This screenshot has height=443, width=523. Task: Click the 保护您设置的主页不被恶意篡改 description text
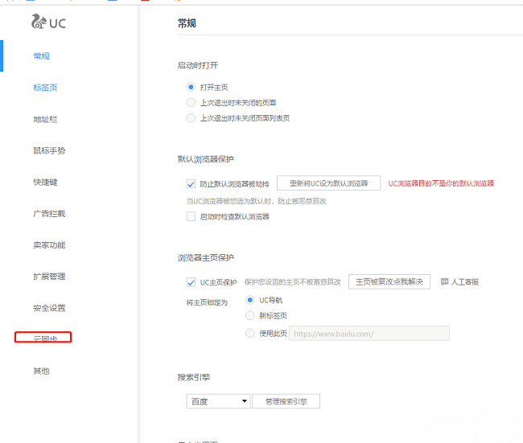pos(293,282)
